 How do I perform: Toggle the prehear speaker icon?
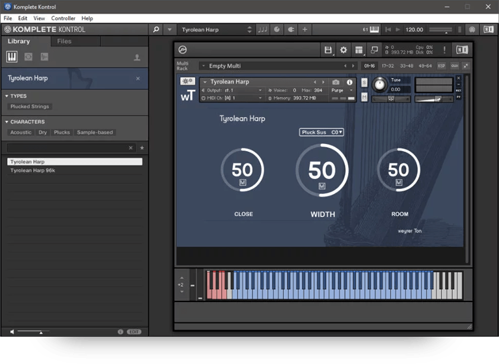12,332
